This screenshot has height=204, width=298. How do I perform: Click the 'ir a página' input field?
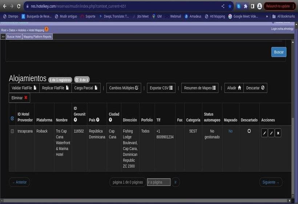158,182
